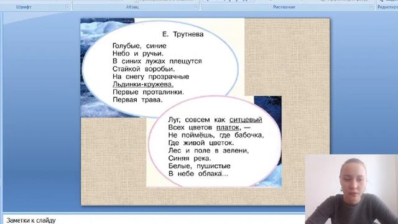Click the underlined 'Льдинки-кружева.' line
Image resolution: width=398 pixels, height=224 pixels.
coord(143,85)
